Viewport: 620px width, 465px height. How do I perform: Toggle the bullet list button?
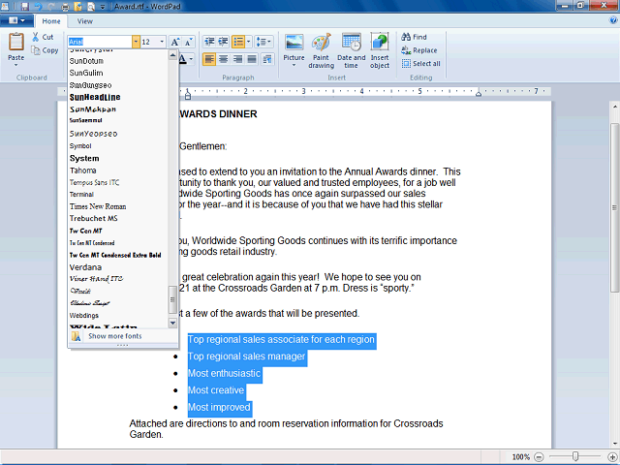238,42
